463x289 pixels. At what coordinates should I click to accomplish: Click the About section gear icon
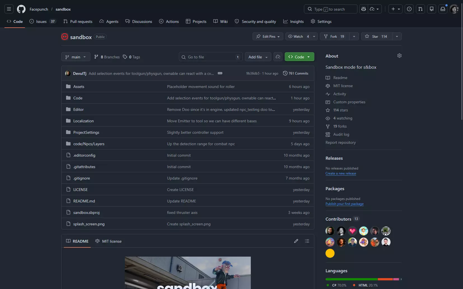[399, 56]
